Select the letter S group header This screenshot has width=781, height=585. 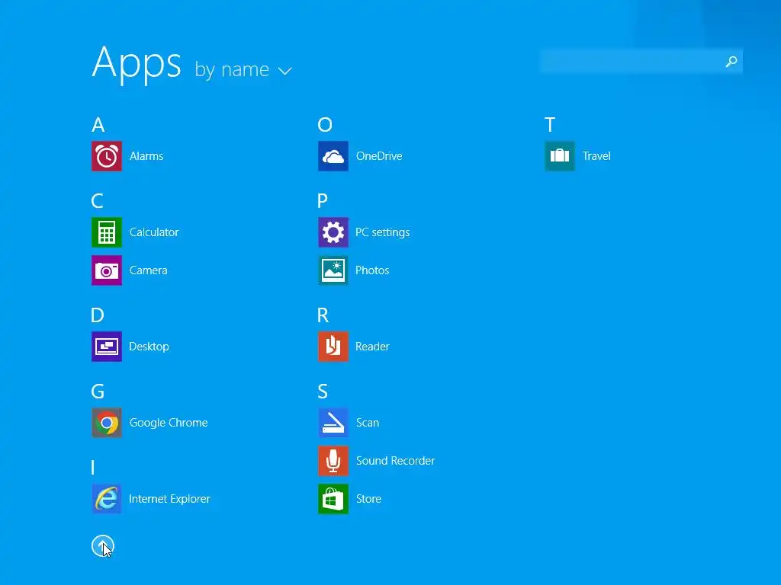point(323,392)
